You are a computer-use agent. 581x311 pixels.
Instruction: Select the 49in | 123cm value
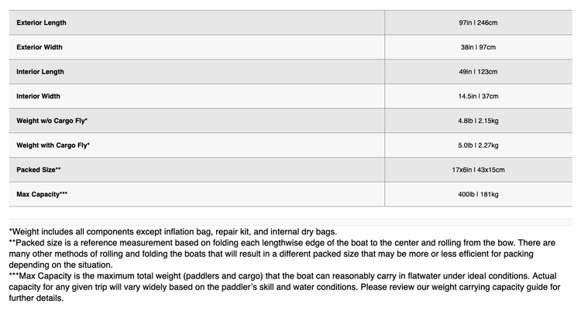coord(478,71)
